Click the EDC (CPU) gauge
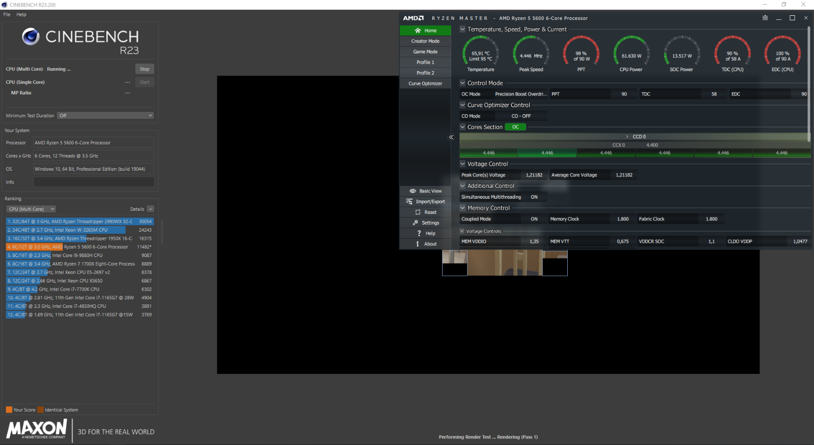Image resolution: width=814 pixels, height=445 pixels. click(782, 54)
